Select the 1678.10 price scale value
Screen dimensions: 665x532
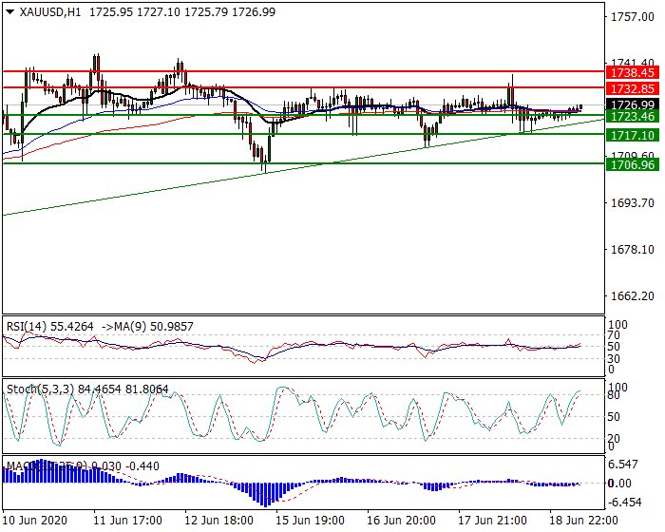[x=633, y=250]
